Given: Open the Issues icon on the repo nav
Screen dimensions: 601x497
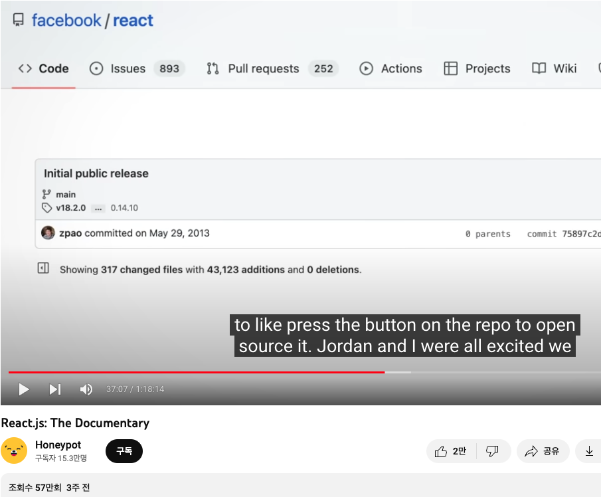Looking at the screenshot, I should 95,68.
